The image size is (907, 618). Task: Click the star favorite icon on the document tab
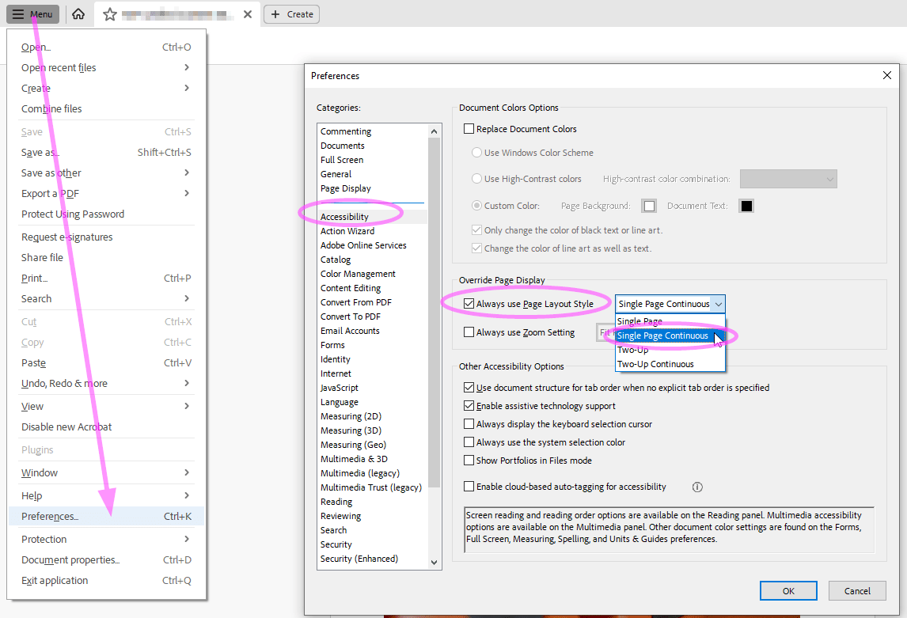pos(110,13)
